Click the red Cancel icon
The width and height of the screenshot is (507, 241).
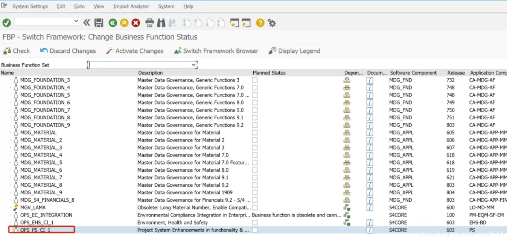click(136, 23)
